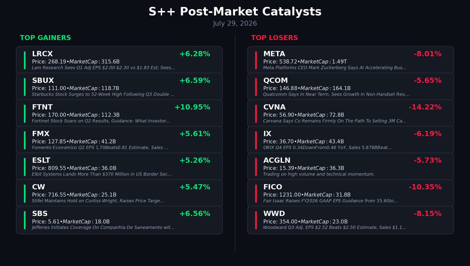Click the FTNT +10.95% change value
This screenshot has width=470, height=266.
coord(192,107)
